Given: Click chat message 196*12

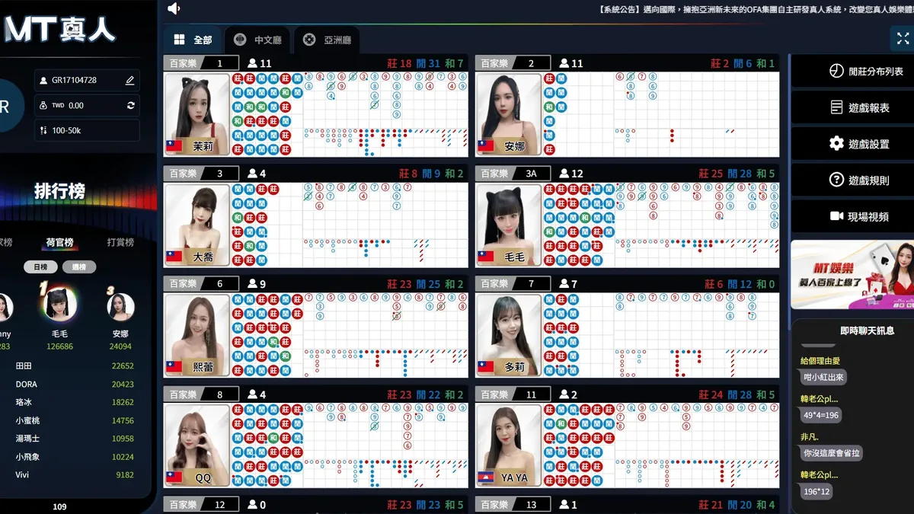Looking at the screenshot, I should (x=815, y=492).
